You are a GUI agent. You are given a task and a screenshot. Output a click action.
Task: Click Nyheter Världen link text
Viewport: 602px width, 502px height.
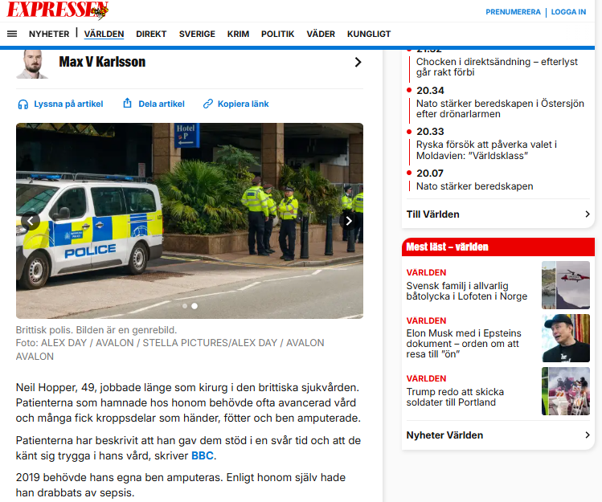pyautogui.click(x=444, y=435)
